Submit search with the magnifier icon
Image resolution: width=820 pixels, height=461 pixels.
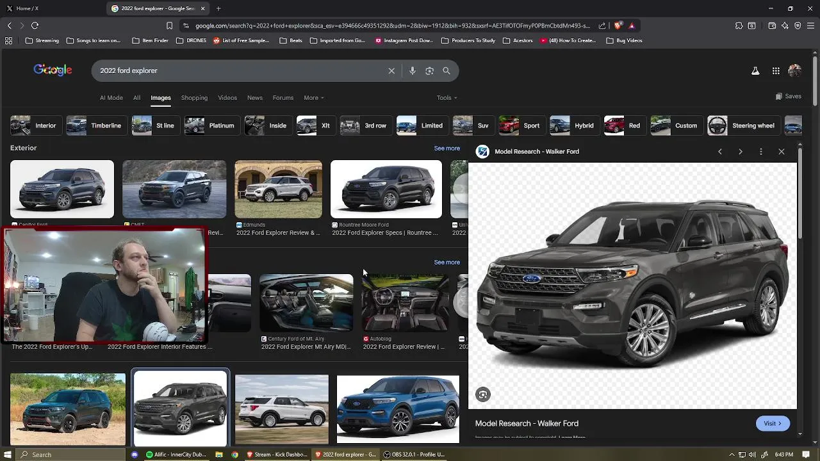click(x=447, y=70)
